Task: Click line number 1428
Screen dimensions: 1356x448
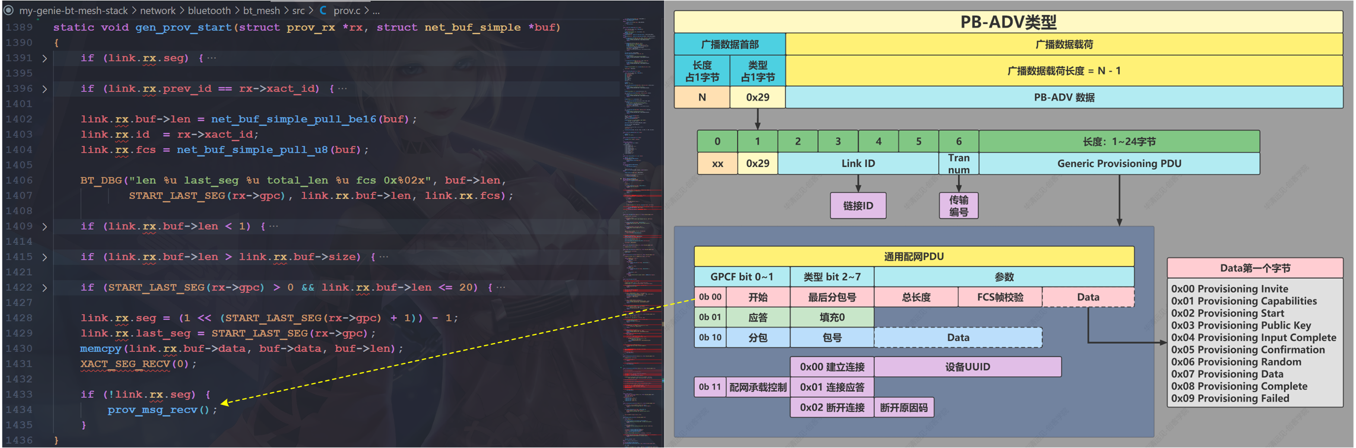Action: 19,318
